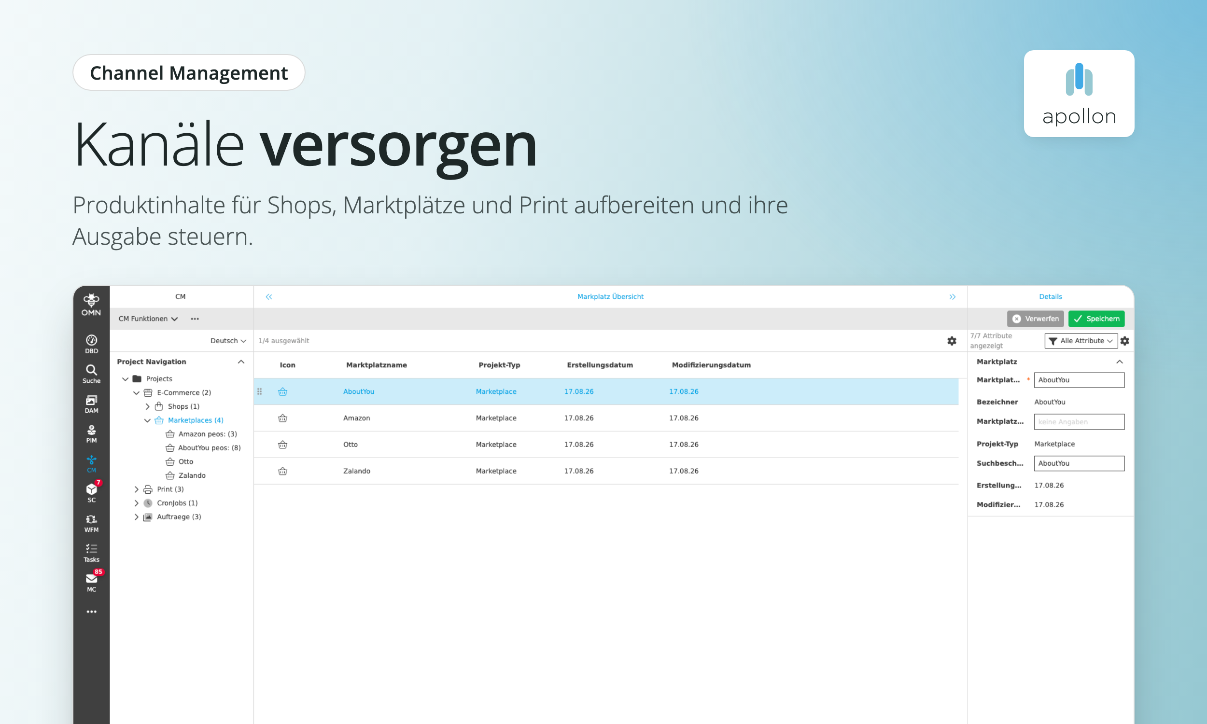Open the PIM module in sidebar
This screenshot has width=1207, height=724.
[x=91, y=433]
